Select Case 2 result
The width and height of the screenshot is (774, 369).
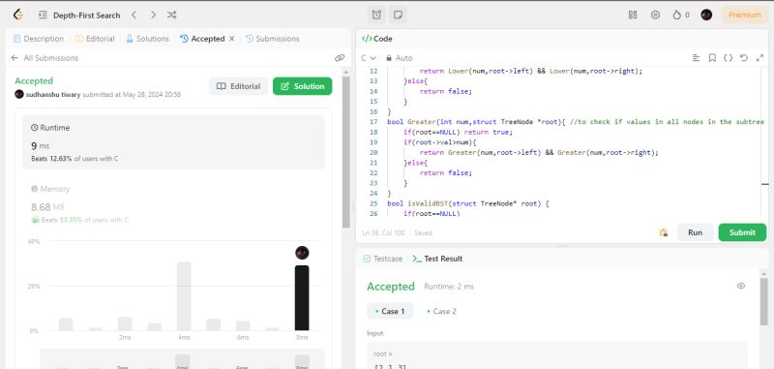(442, 311)
